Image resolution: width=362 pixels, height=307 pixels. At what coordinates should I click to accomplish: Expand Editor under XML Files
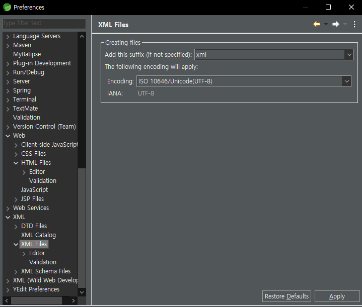24,254
